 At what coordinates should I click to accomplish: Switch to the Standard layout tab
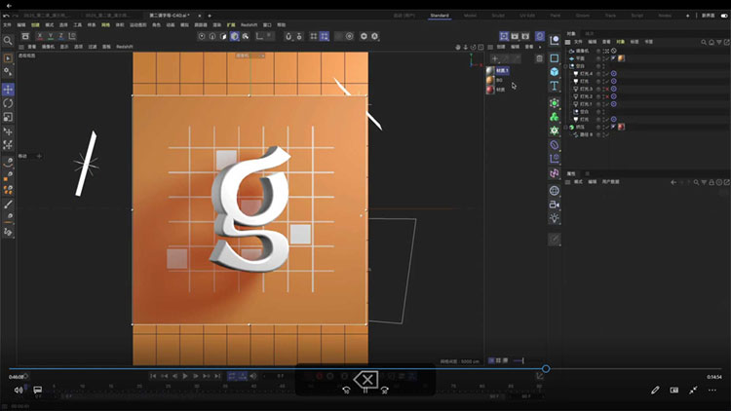(x=440, y=16)
